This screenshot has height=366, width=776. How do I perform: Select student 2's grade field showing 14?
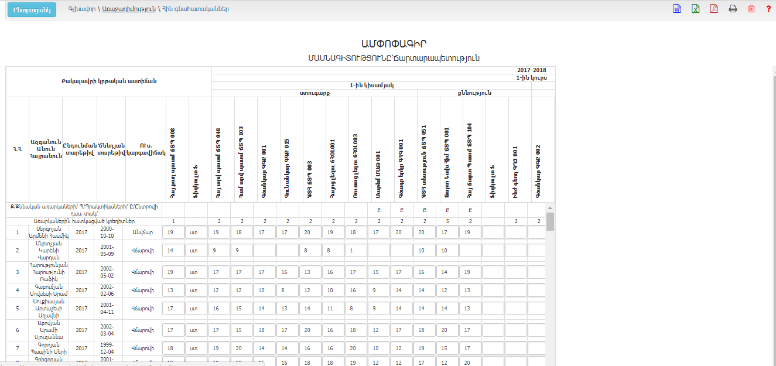click(x=173, y=251)
